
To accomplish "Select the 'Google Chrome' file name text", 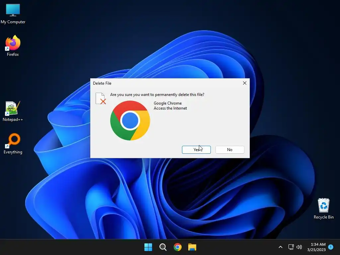I will point(168,103).
